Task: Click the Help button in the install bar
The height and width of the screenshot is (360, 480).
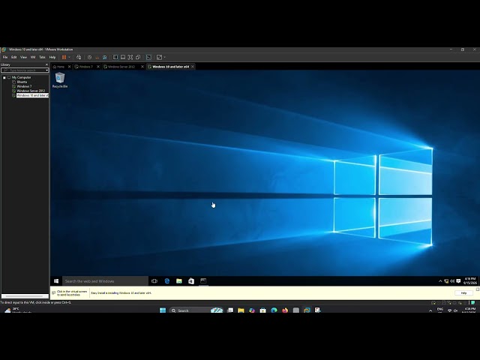Action: pos(463,293)
